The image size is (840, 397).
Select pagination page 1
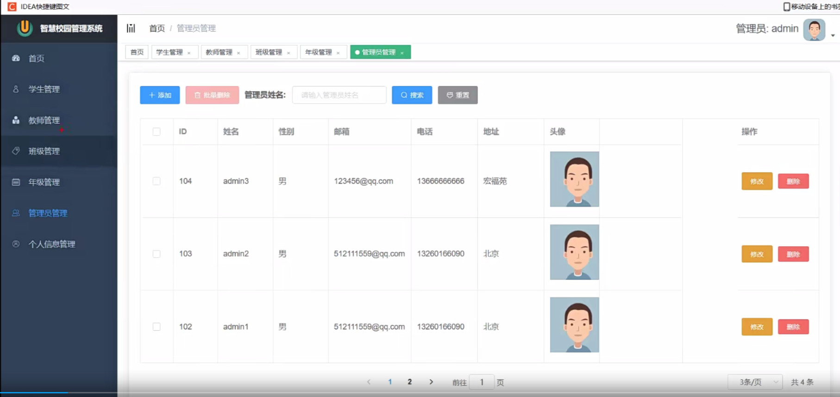pyautogui.click(x=390, y=382)
